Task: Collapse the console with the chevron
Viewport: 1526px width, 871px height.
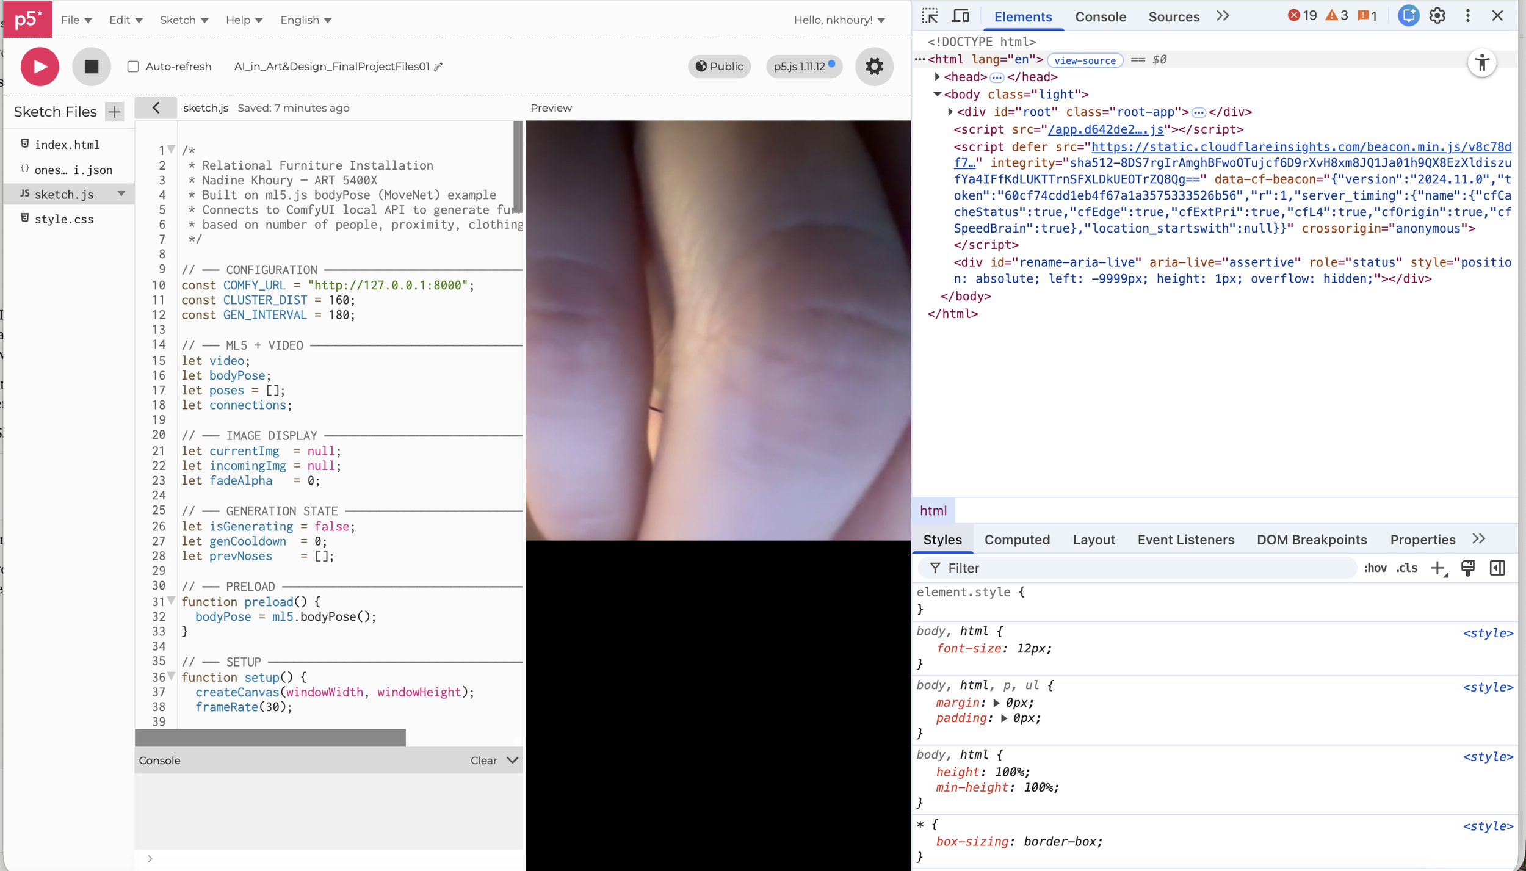Action: [513, 761]
